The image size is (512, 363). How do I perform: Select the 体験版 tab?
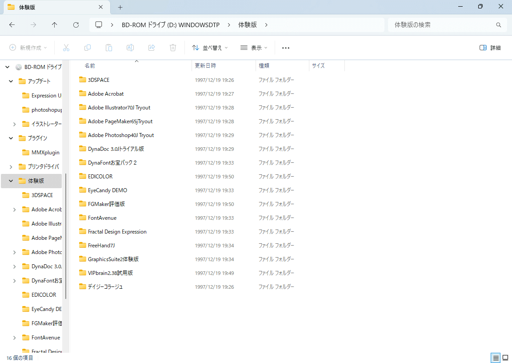coord(56,7)
